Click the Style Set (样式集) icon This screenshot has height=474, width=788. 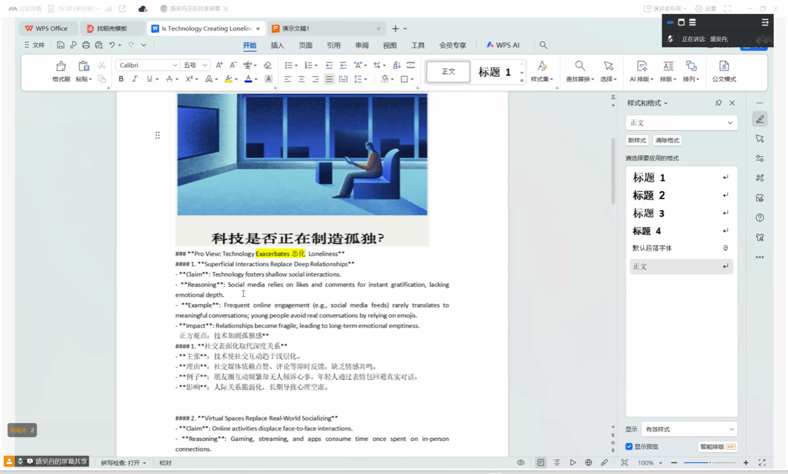click(542, 66)
